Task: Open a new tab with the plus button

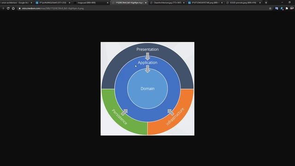Action: [266, 3]
